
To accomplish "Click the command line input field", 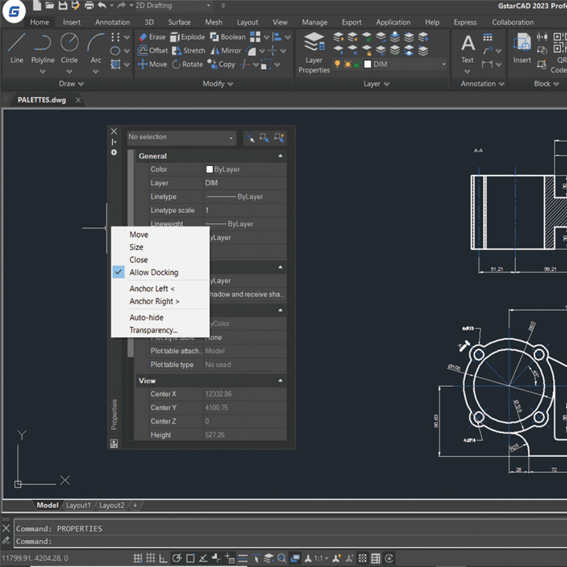I will 289,541.
